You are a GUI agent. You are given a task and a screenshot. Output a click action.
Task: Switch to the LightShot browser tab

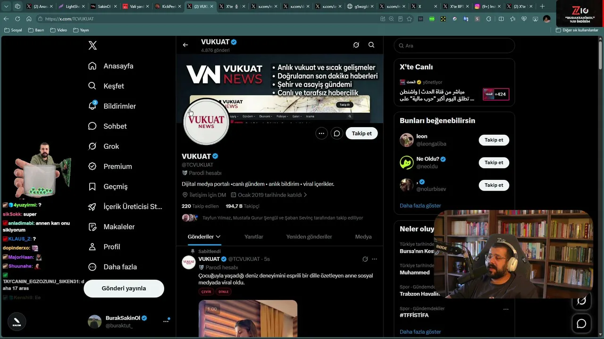71,7
